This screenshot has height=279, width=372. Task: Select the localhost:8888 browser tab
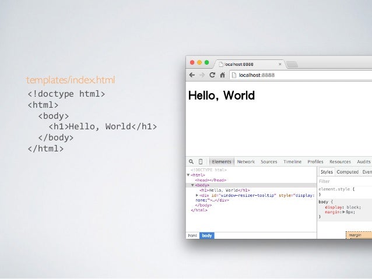(x=250, y=64)
